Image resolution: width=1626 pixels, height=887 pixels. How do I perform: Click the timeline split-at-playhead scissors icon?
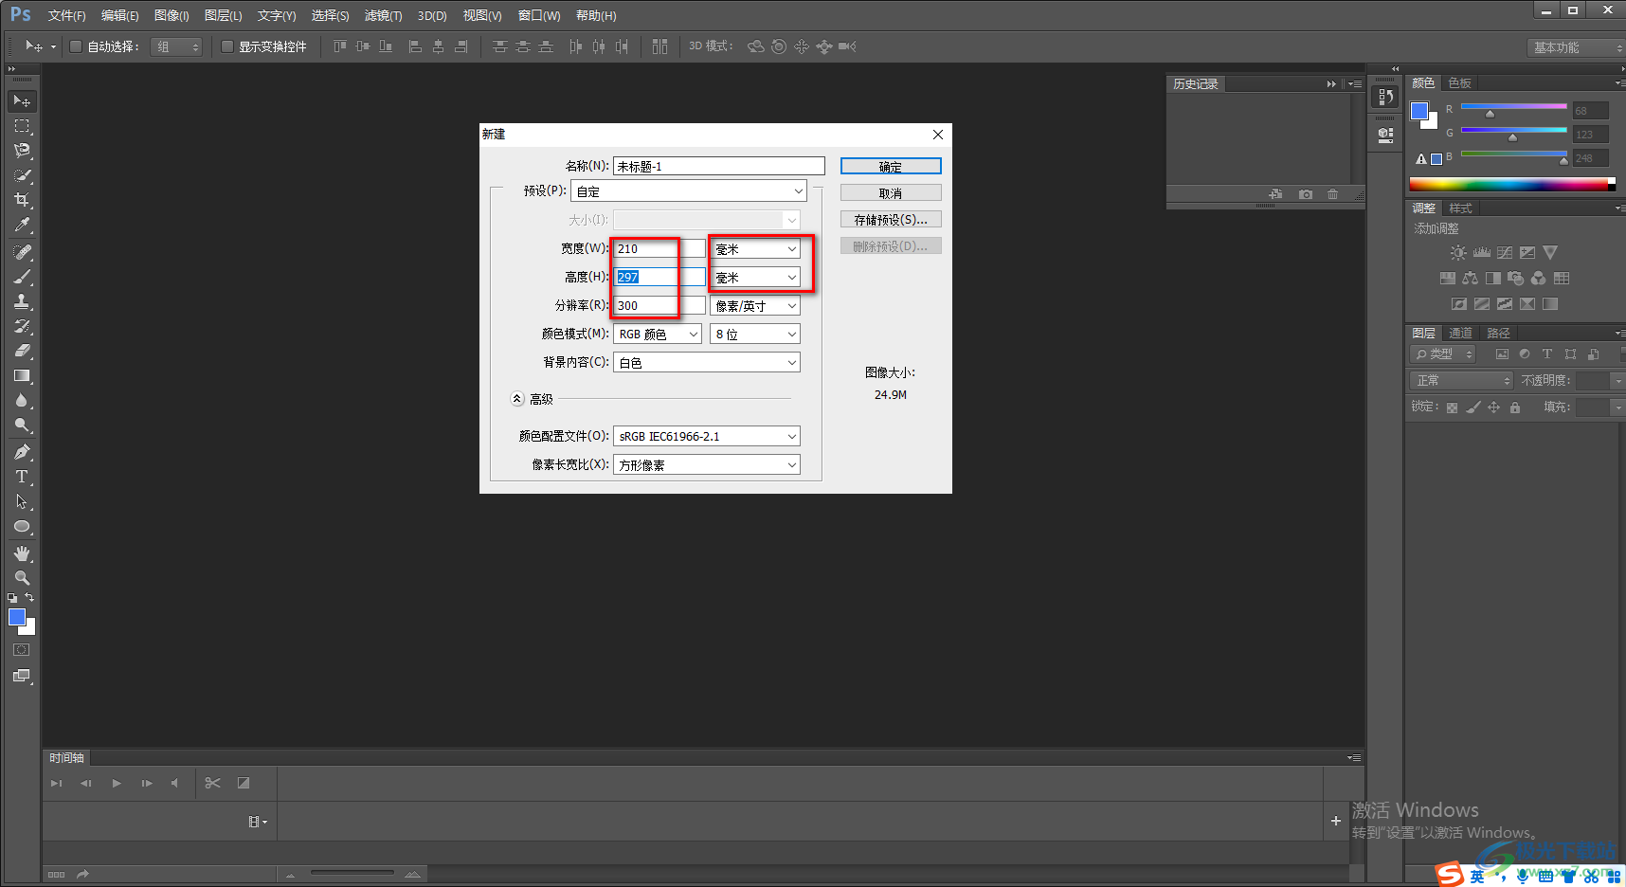point(212,783)
